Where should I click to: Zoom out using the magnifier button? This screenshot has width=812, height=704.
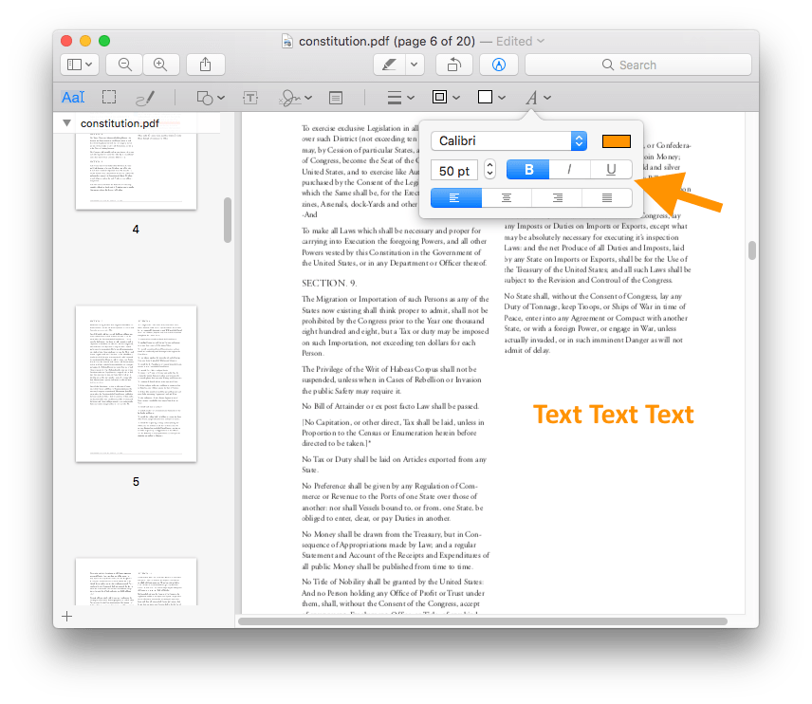pyautogui.click(x=123, y=65)
